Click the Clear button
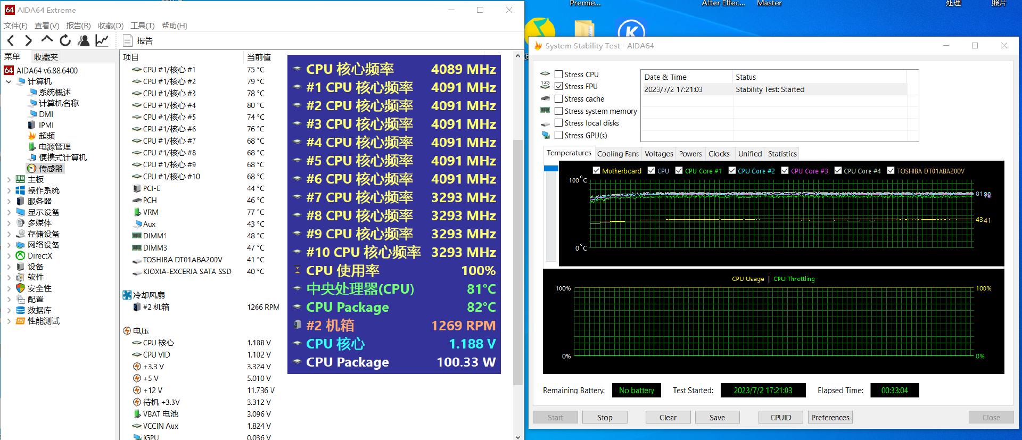Viewport: 1022px width, 440px height. click(x=668, y=418)
